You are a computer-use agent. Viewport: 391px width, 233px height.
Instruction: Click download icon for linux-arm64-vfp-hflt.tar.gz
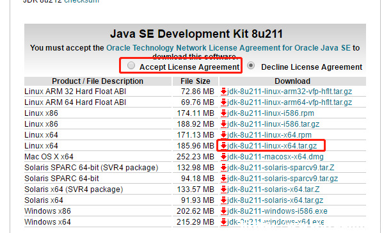pyautogui.click(x=224, y=102)
